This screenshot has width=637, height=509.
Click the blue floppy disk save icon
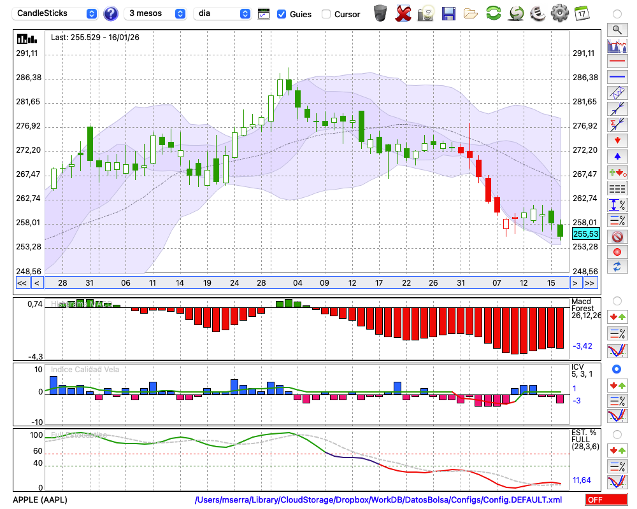tap(448, 13)
